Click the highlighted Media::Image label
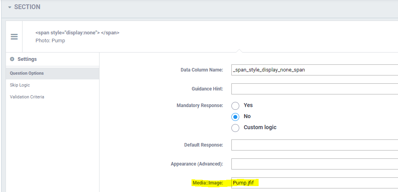 208,183
